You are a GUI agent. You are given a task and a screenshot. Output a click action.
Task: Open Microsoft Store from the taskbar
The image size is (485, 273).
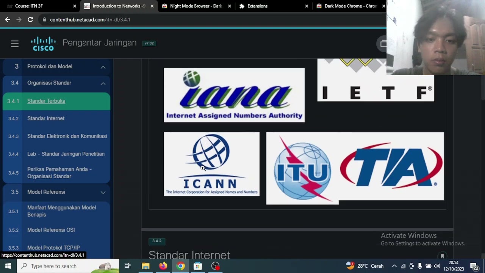click(x=198, y=266)
